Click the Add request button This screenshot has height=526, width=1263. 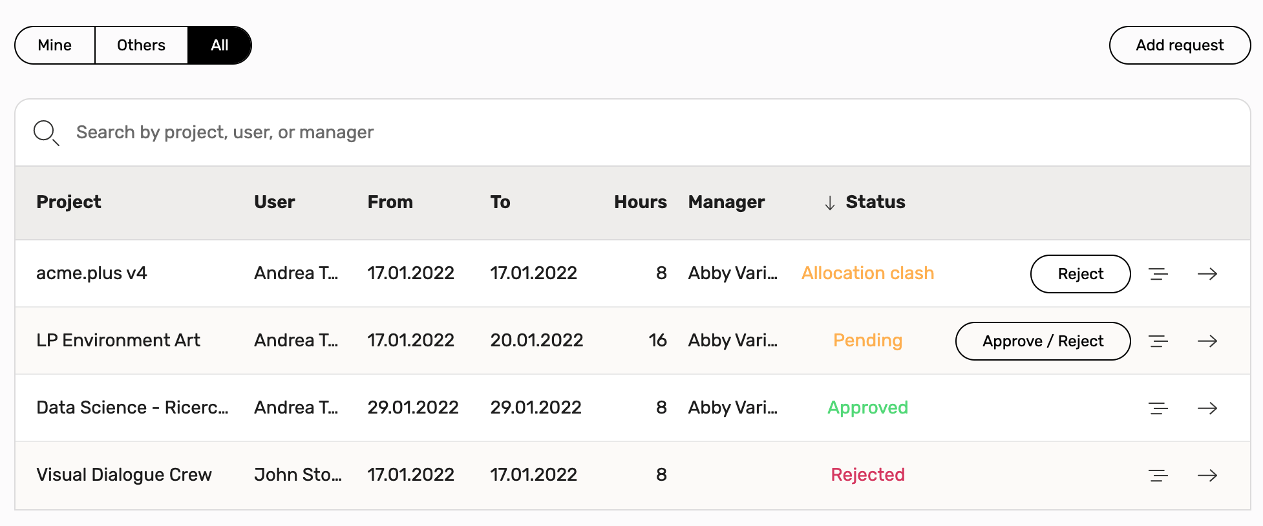tap(1180, 45)
